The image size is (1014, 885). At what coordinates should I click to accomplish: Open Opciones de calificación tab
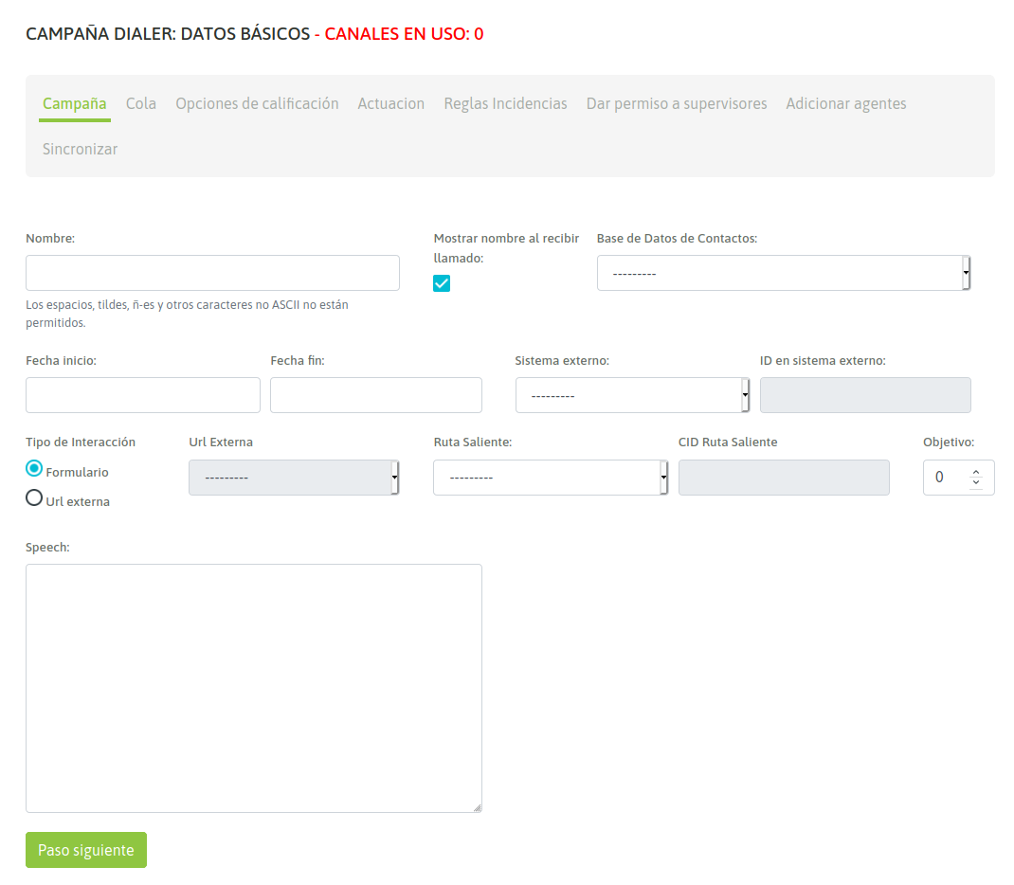coord(257,103)
